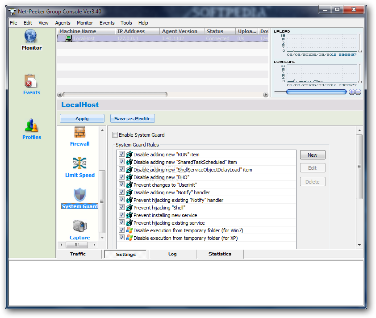
Task: Open the Edit menu
Action: pos(28,23)
